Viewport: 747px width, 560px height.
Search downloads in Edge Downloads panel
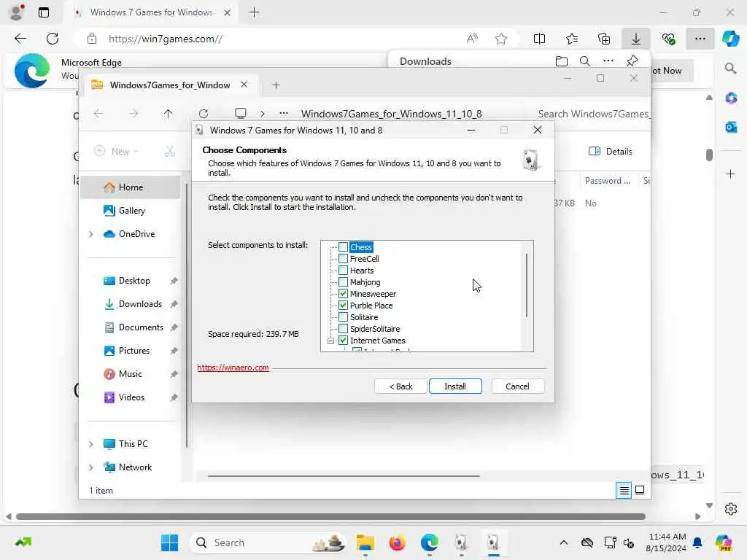584,61
